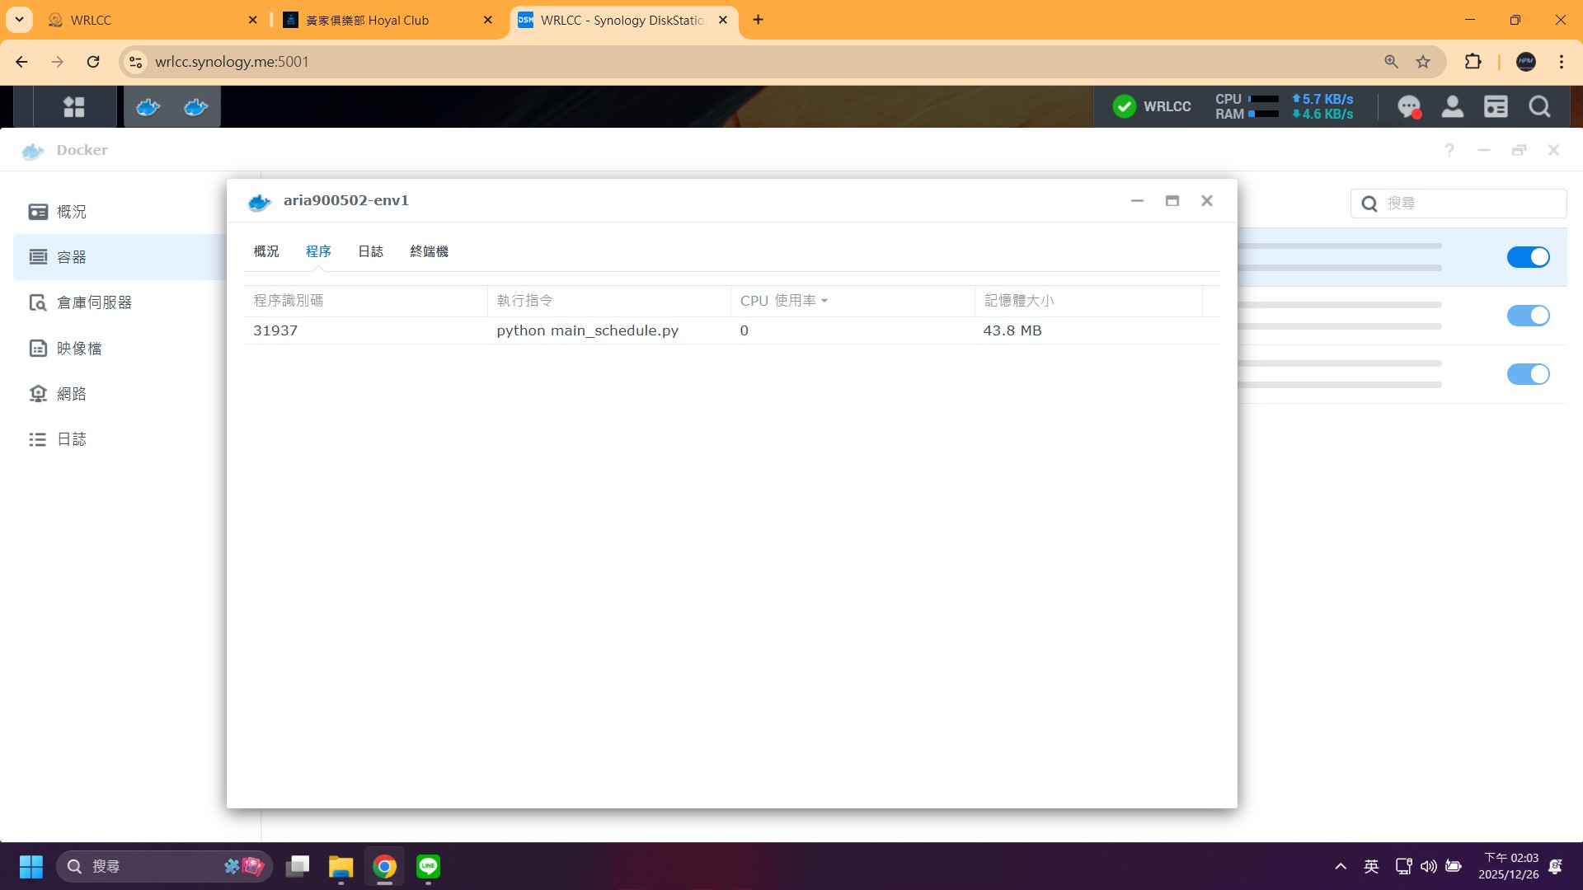
Task: Open the DSM user options icon
Action: pyautogui.click(x=1452, y=107)
